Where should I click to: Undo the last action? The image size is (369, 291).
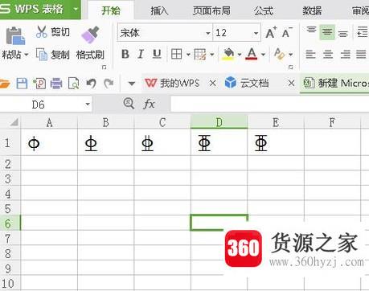pos(91,84)
